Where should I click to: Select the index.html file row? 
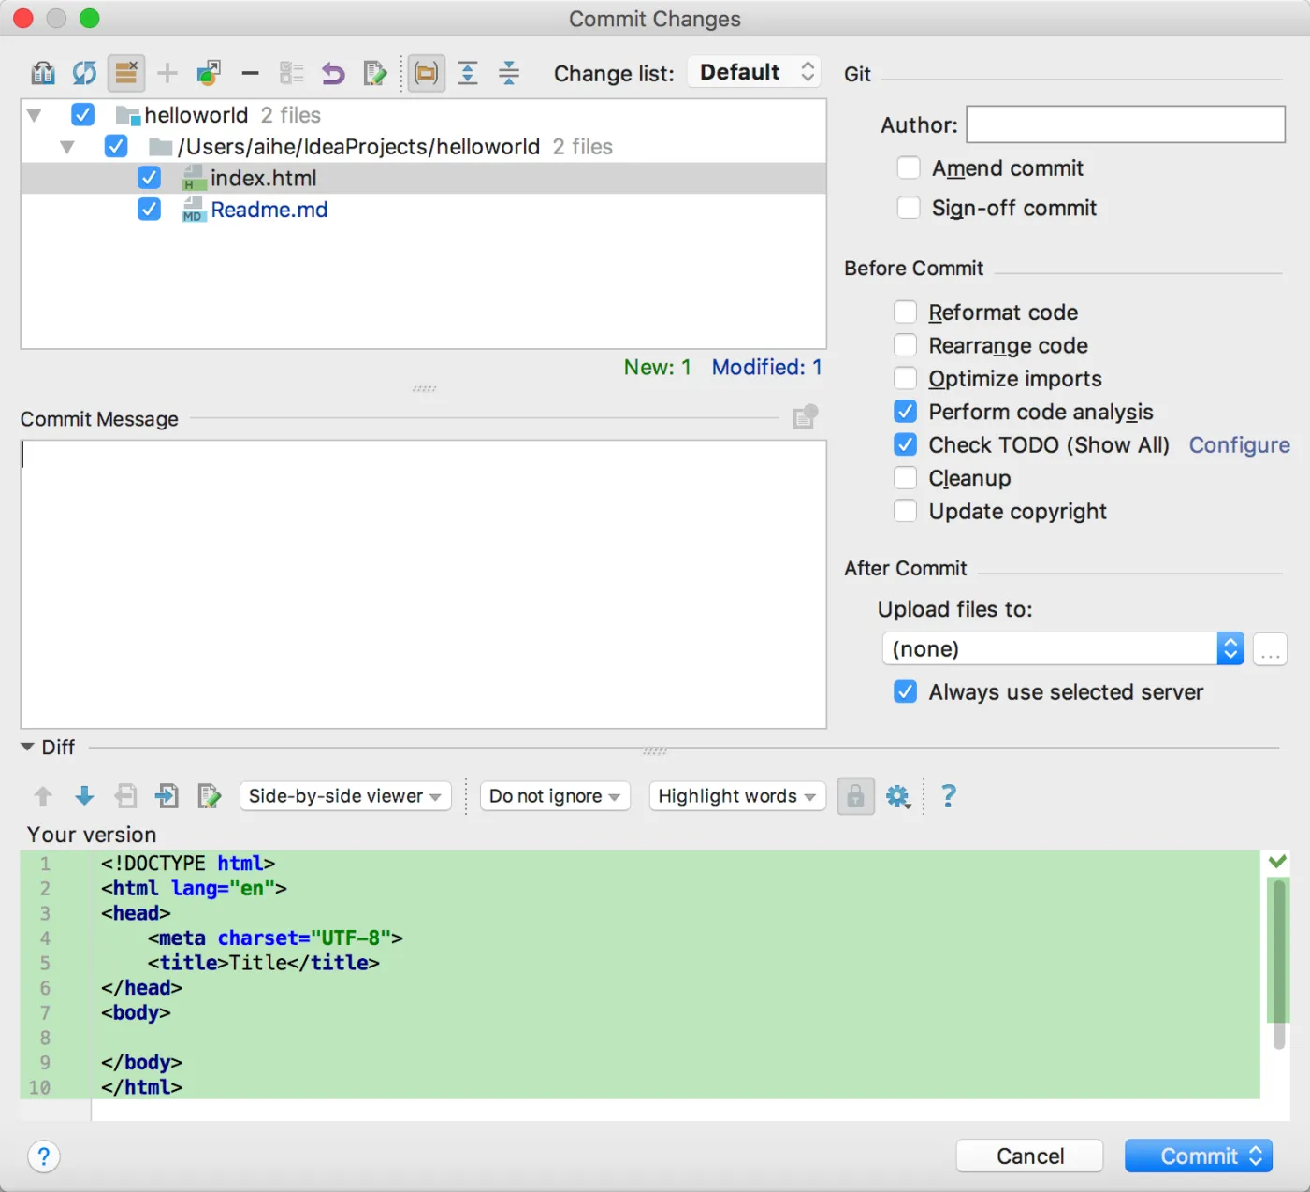coord(423,178)
